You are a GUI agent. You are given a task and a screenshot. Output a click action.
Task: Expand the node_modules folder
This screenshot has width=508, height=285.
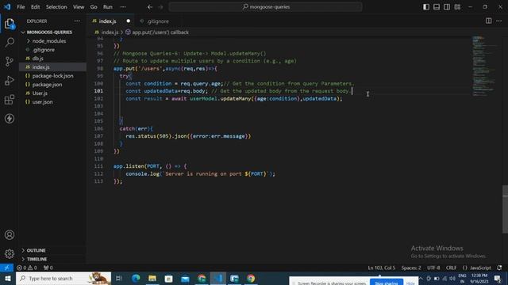[49, 41]
